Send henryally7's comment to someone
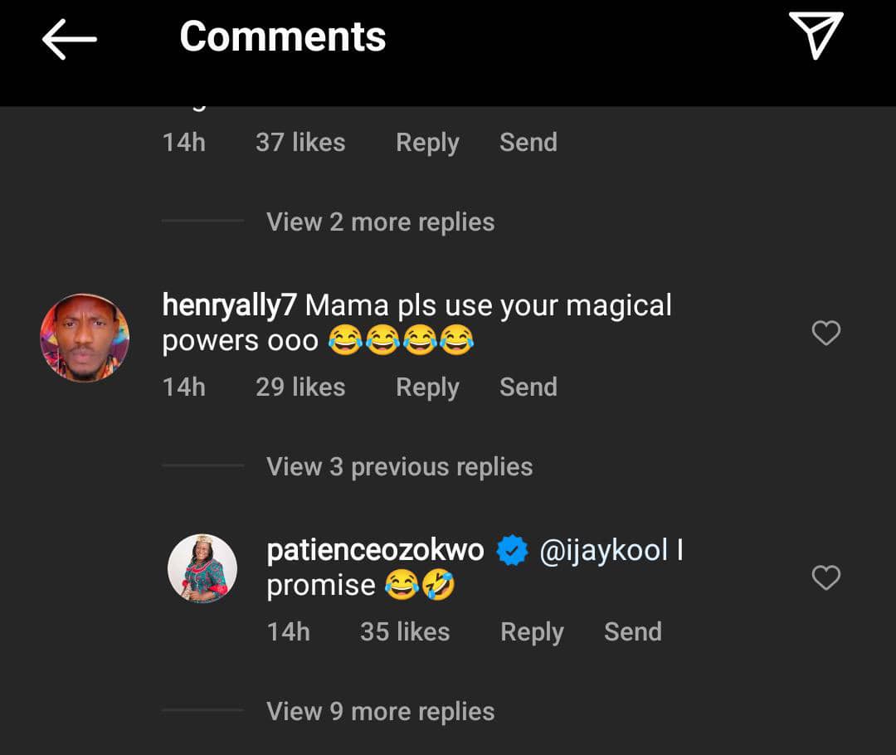896x755 pixels. (x=528, y=387)
